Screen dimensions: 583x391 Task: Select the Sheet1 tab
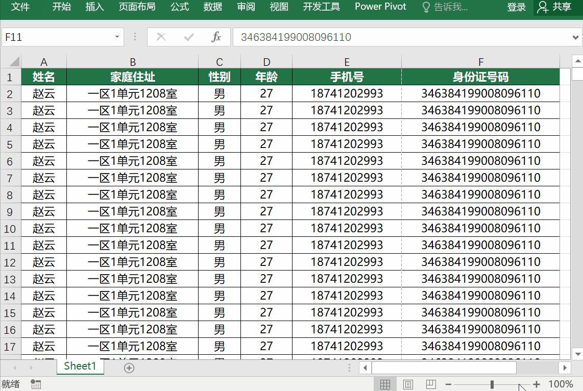point(80,366)
